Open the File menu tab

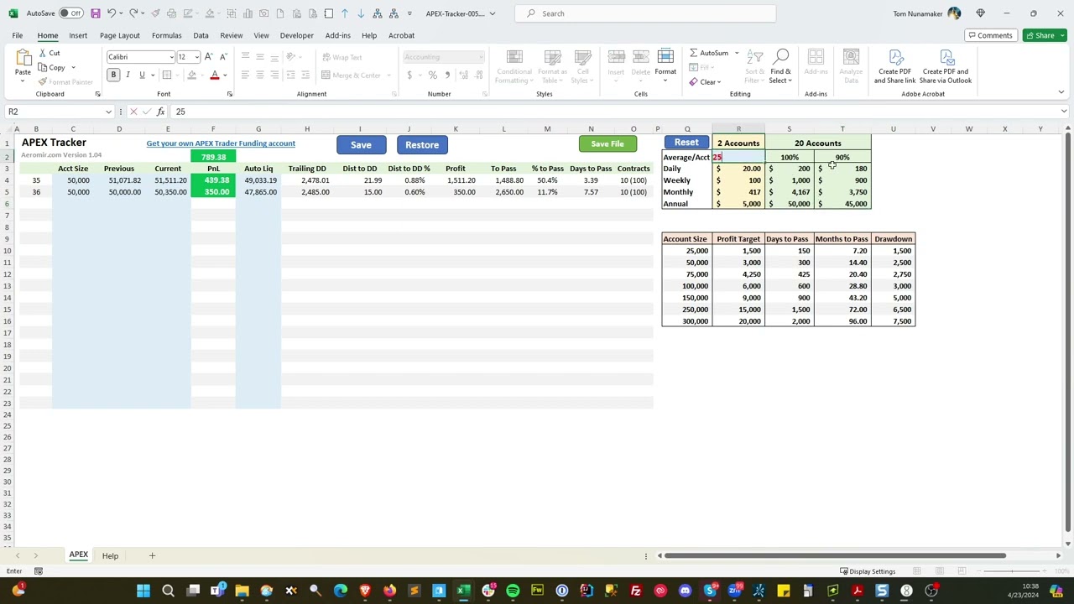(17, 35)
